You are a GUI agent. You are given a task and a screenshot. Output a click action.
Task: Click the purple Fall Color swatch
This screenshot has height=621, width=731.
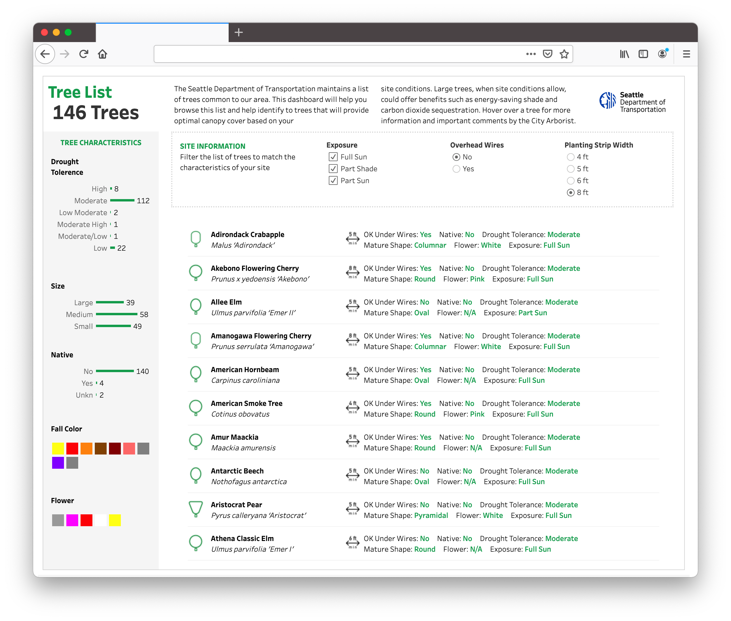[x=58, y=462]
